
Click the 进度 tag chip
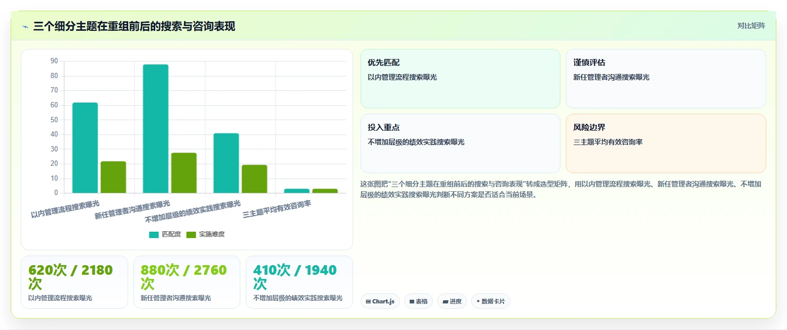tap(452, 301)
